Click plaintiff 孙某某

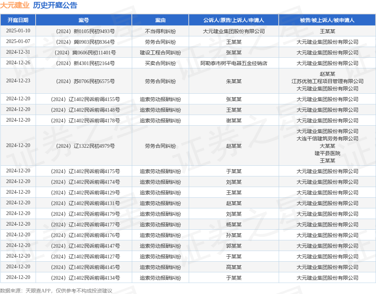234,235
